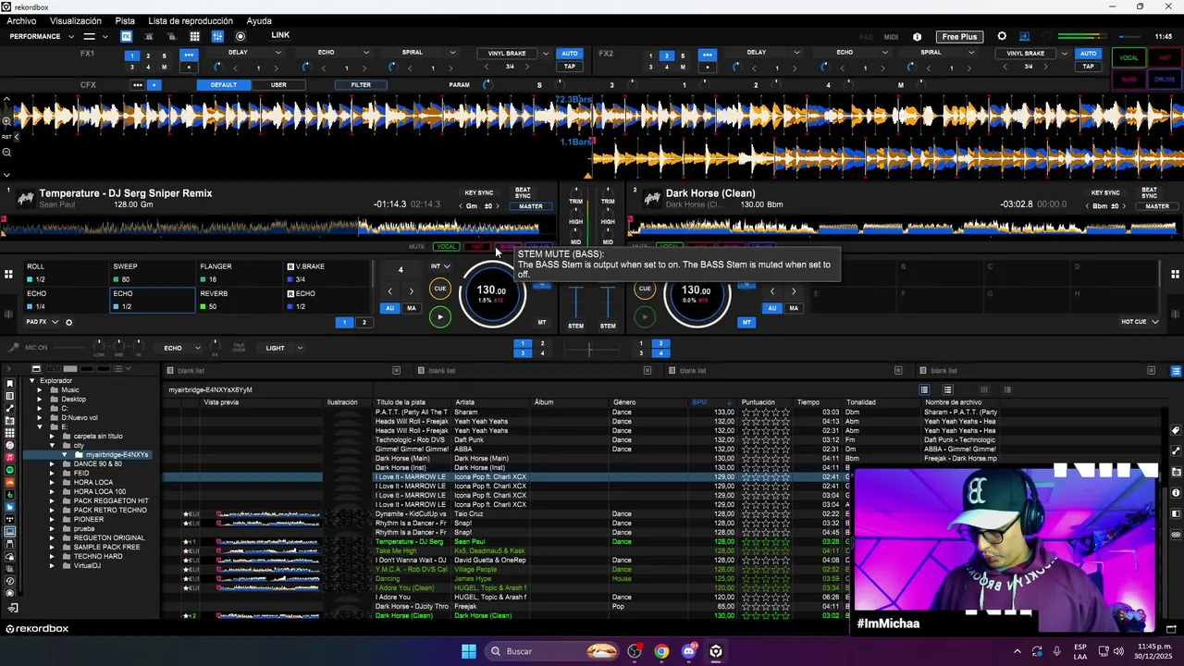Toggle VOCAL stem mute on deck 1

447,247
